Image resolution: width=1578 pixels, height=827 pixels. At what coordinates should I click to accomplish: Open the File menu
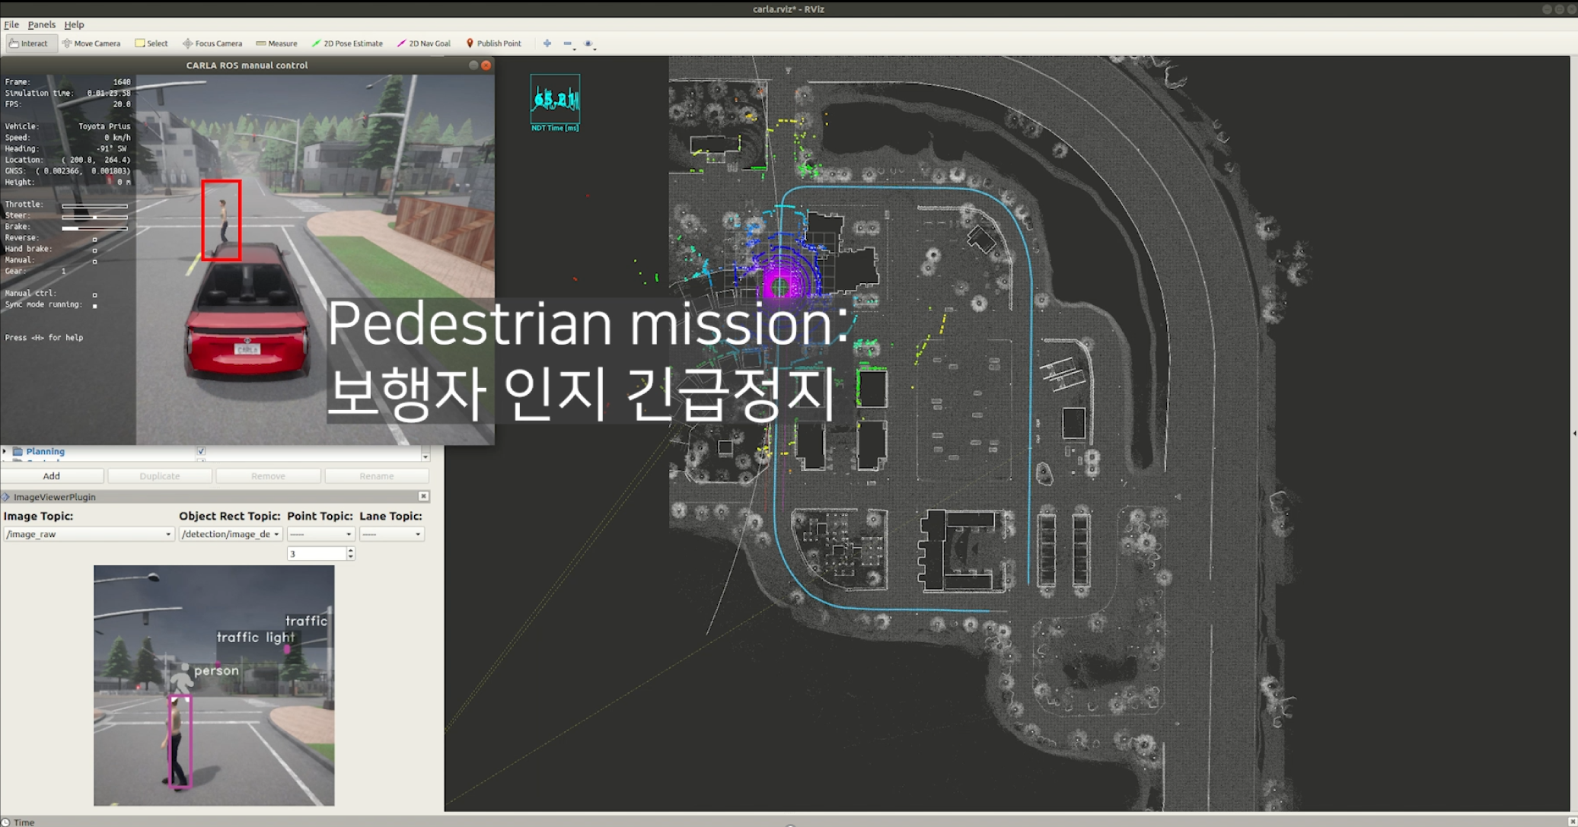(x=11, y=24)
